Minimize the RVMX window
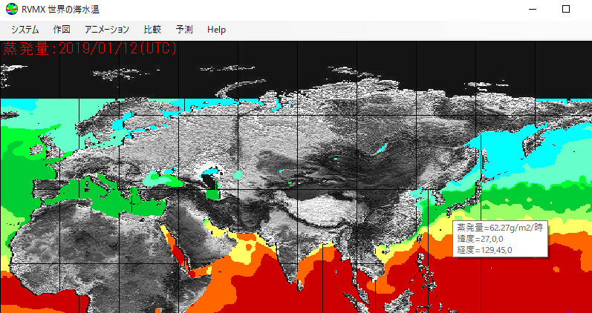This screenshot has width=592, height=313. pyautogui.click(x=532, y=10)
